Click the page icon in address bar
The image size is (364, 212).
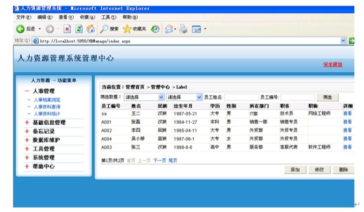[x=36, y=41]
